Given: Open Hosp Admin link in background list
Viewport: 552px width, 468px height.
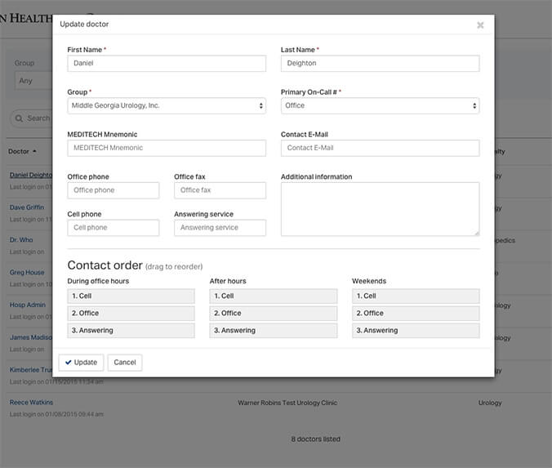Looking at the screenshot, I should click(28, 305).
